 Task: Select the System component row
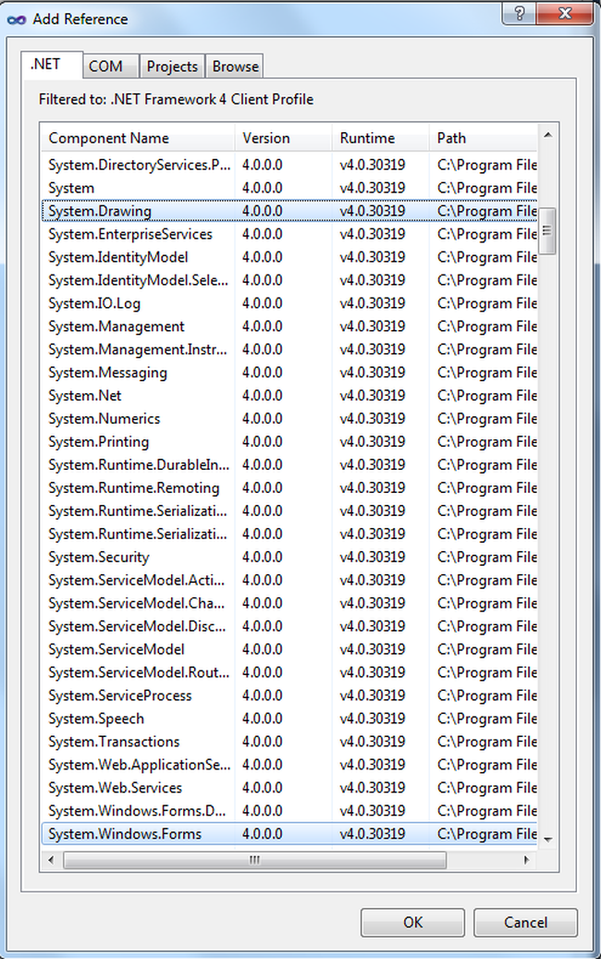tap(289, 188)
